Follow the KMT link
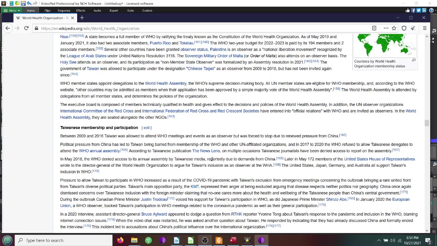The image size is (437, 246). click(x=195, y=187)
